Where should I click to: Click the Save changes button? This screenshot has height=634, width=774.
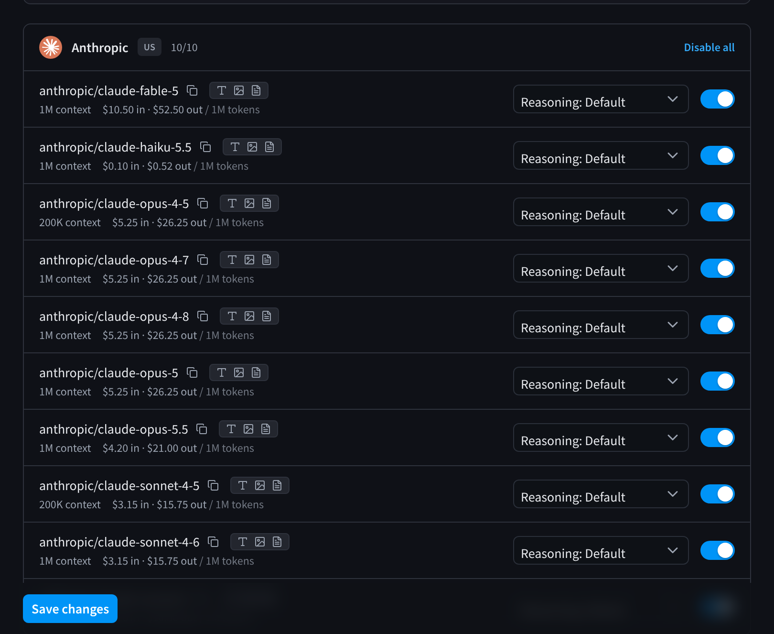pos(70,609)
